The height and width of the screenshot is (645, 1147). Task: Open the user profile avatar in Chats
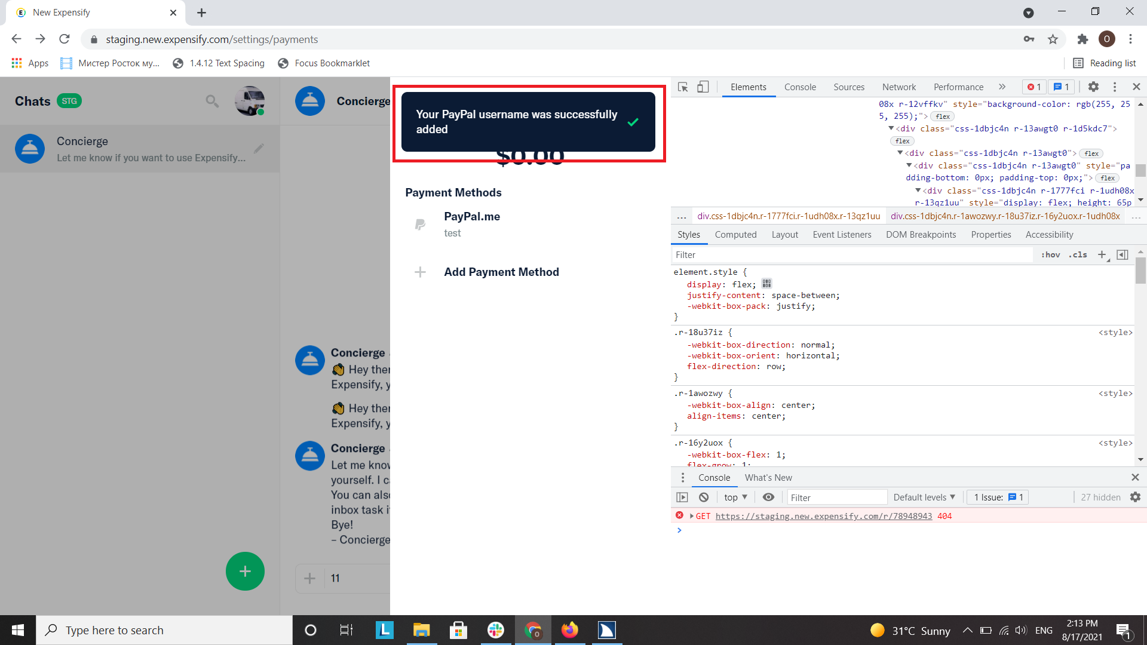(x=250, y=101)
